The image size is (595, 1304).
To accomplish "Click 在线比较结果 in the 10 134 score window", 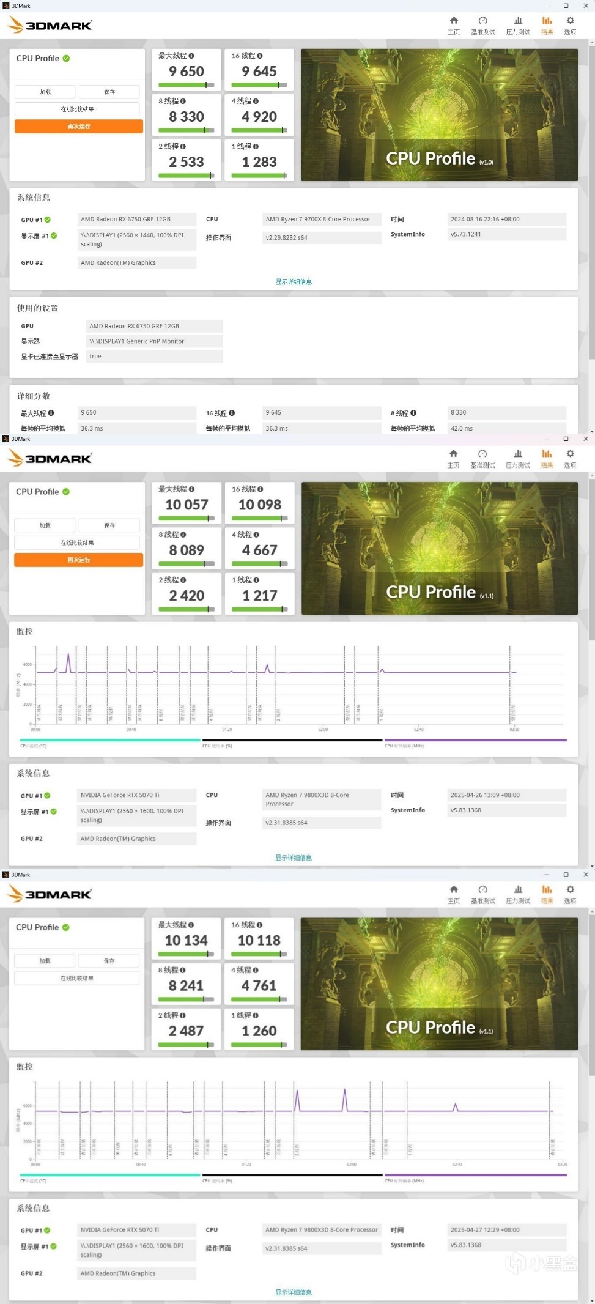I will tap(78, 978).
